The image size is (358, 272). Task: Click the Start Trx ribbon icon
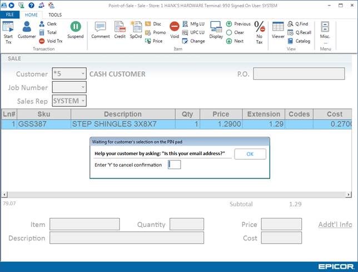8,31
